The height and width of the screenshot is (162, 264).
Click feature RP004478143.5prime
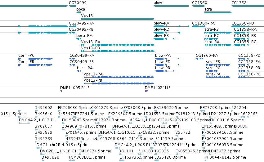tap(206, 160)
